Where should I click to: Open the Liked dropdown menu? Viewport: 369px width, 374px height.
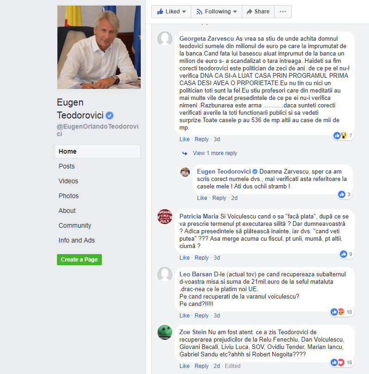pos(171,12)
